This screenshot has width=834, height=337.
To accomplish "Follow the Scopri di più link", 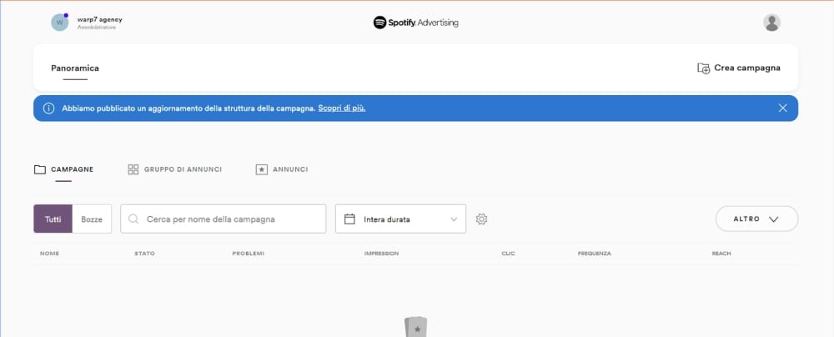I will click(x=342, y=108).
